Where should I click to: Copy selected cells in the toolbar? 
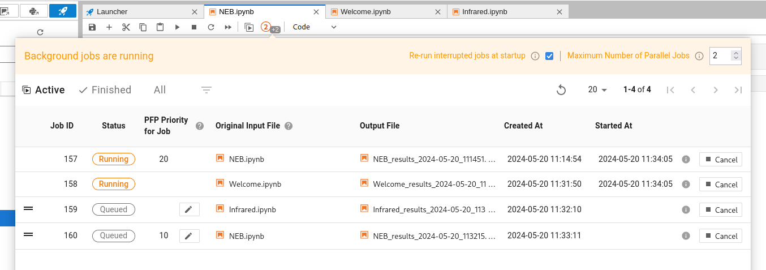coord(143,27)
